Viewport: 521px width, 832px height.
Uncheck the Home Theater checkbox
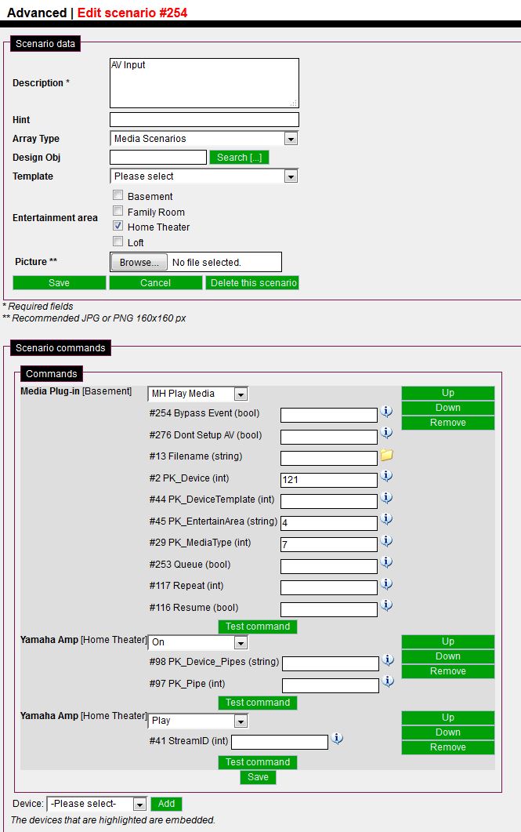[x=118, y=226]
